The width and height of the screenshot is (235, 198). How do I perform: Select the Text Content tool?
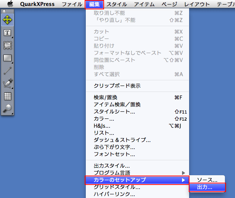(x=7, y=33)
